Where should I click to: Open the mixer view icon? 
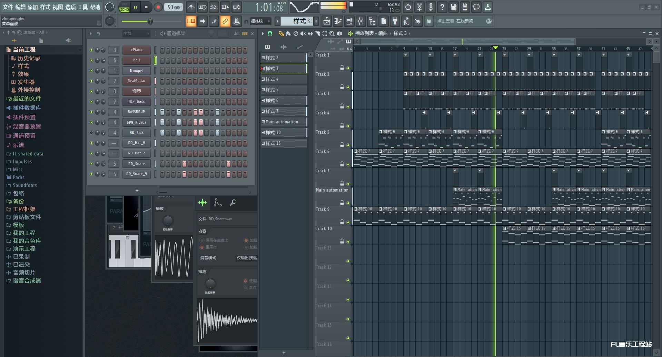click(361, 21)
